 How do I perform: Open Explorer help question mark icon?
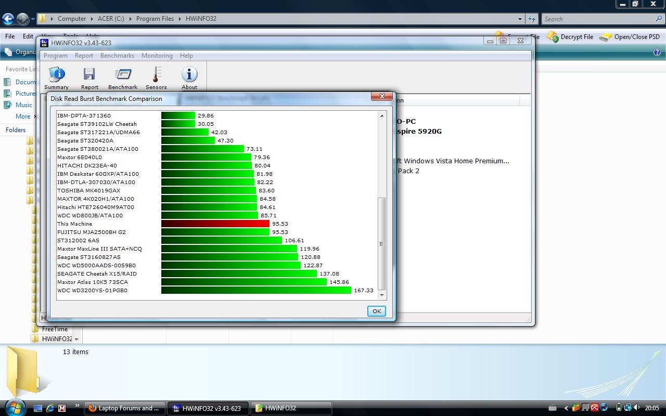tap(657, 52)
